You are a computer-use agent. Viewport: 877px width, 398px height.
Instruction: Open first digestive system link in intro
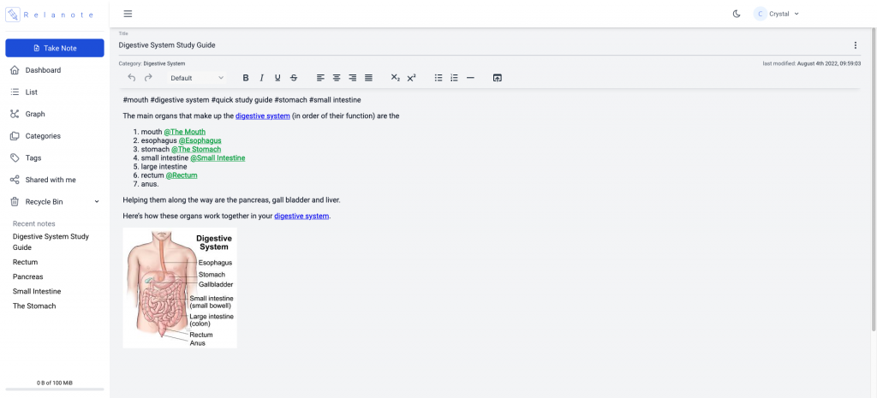click(263, 116)
